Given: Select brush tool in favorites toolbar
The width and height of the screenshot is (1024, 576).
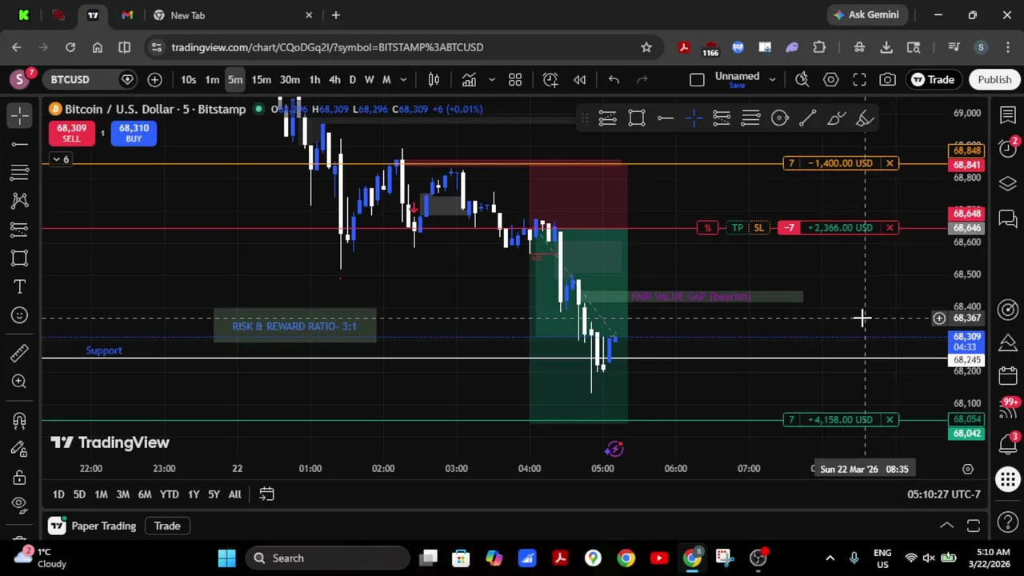Looking at the screenshot, I should (837, 118).
